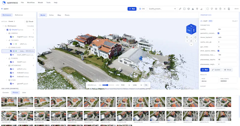
Task: Click the eye visibility icon in top toolbar
Action: click(x=216, y=9)
